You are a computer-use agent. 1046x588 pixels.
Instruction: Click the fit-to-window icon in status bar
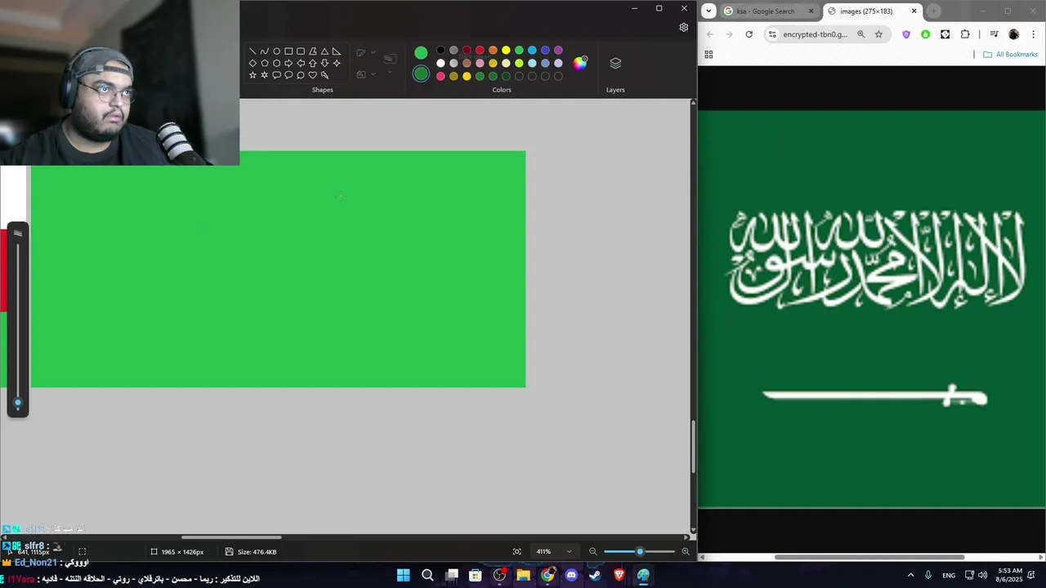(516, 551)
